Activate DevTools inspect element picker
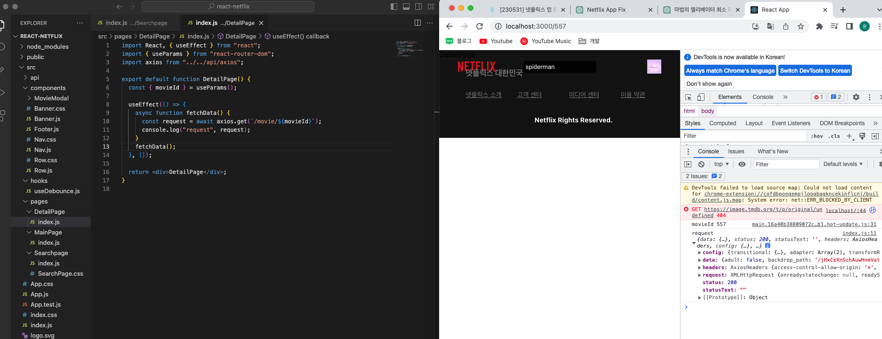This screenshot has height=339, width=882. (x=689, y=97)
